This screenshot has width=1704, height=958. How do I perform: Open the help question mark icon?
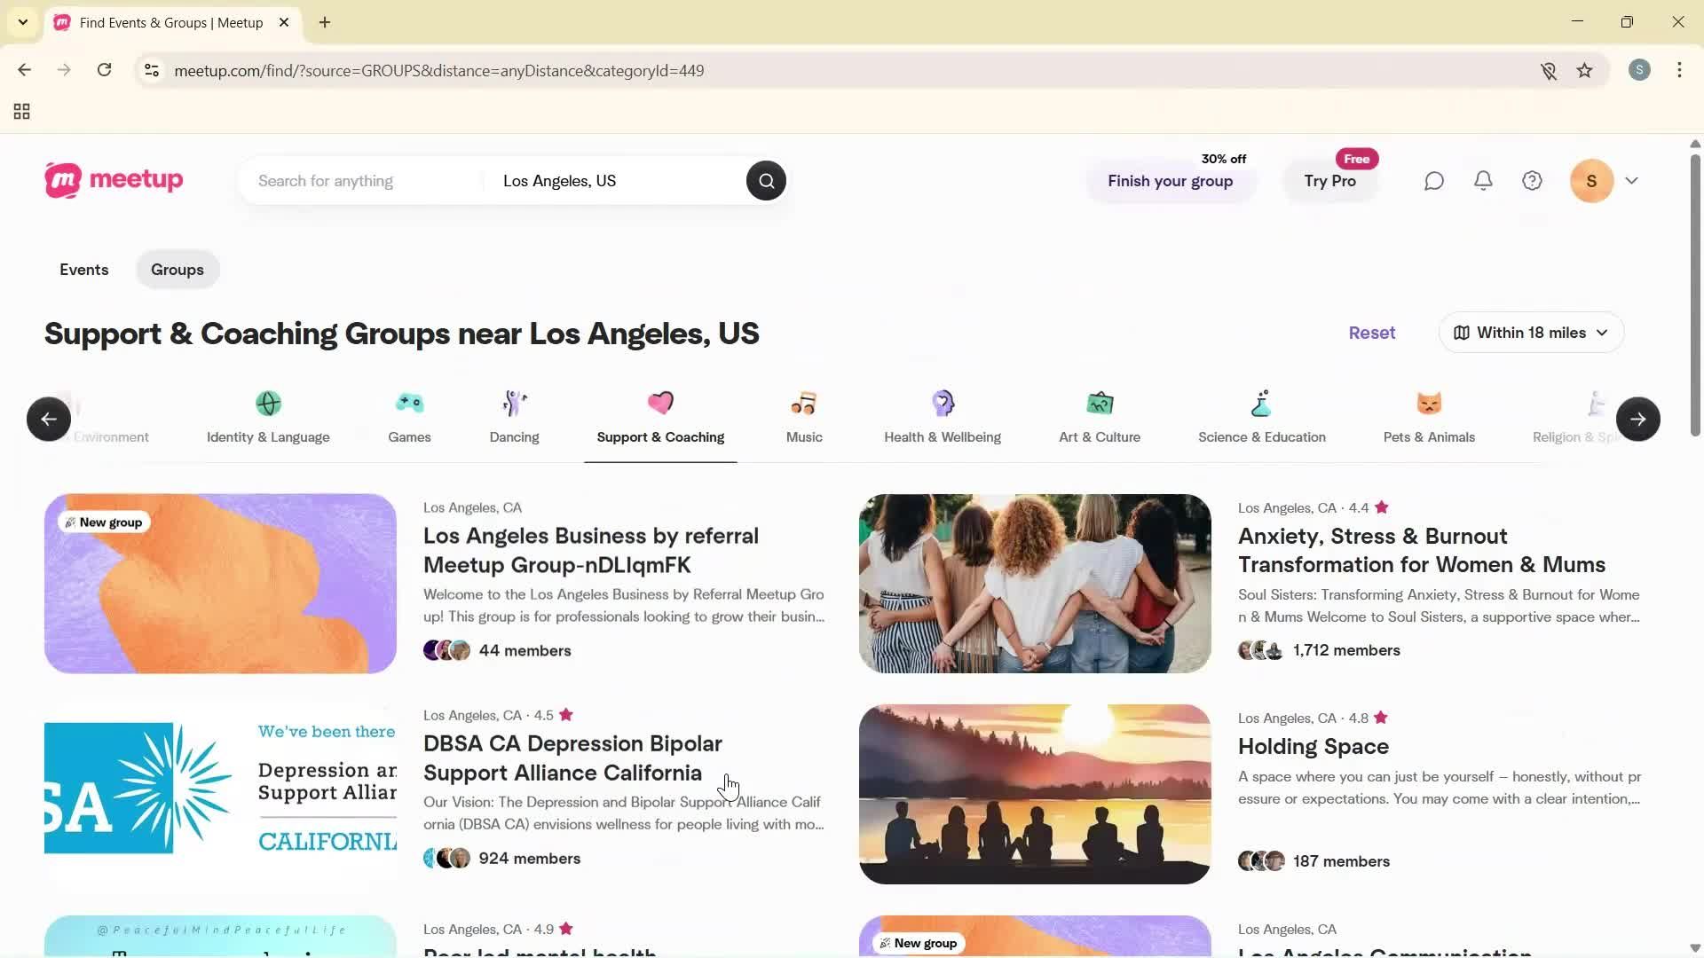pos(1533,180)
